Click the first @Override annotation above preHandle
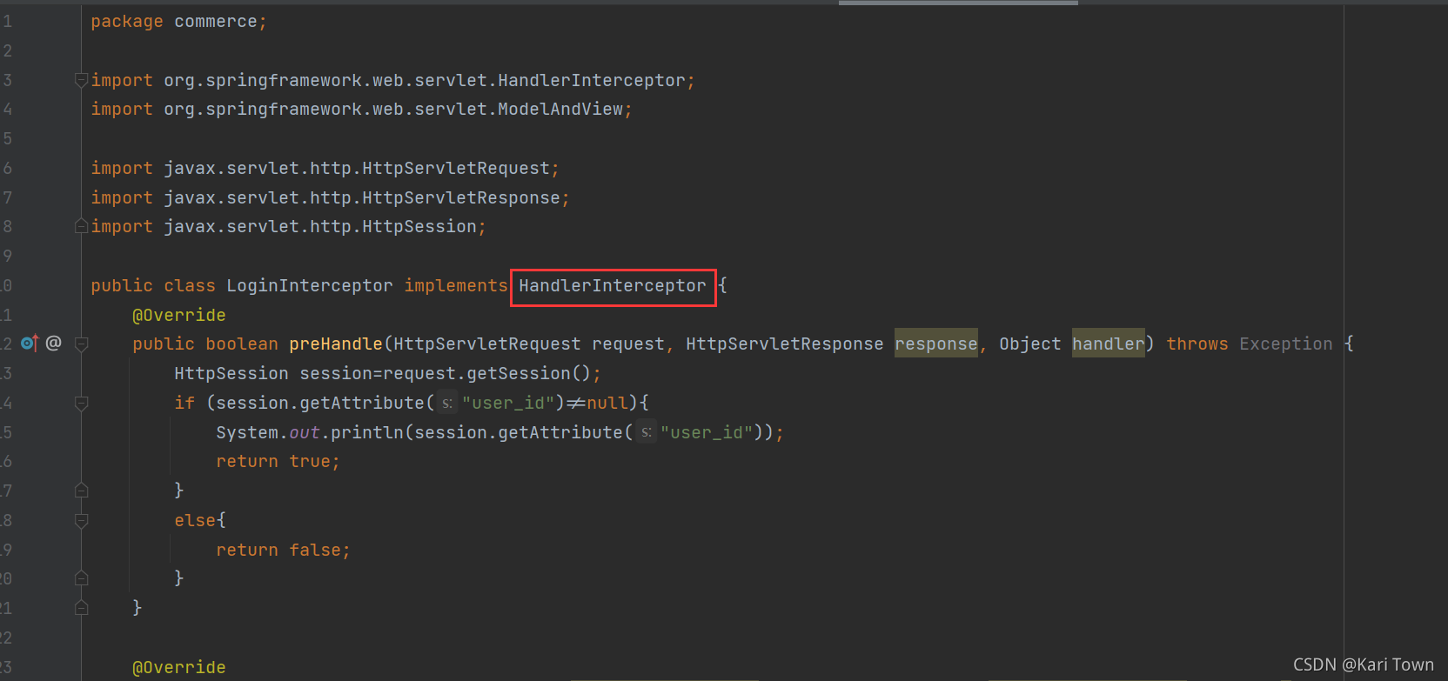 pyautogui.click(x=179, y=315)
